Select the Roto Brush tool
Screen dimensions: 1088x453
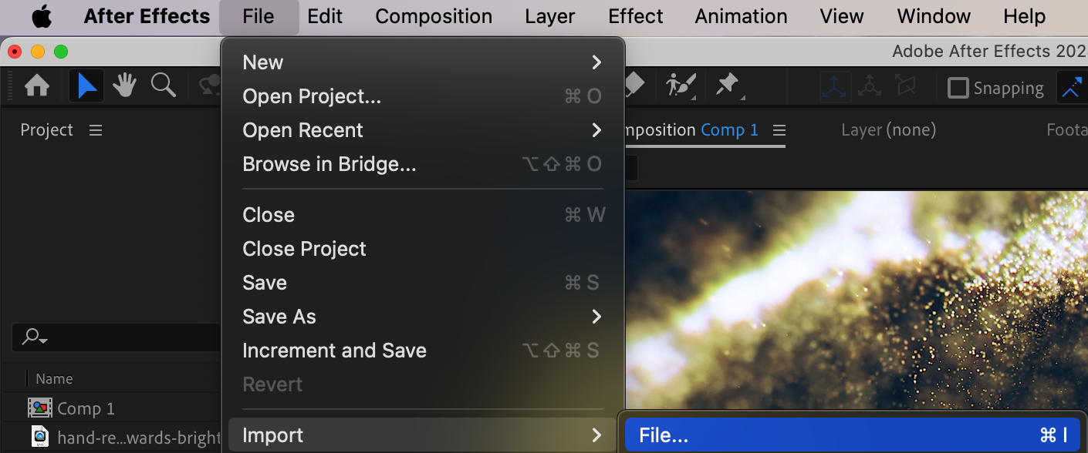coord(681,86)
